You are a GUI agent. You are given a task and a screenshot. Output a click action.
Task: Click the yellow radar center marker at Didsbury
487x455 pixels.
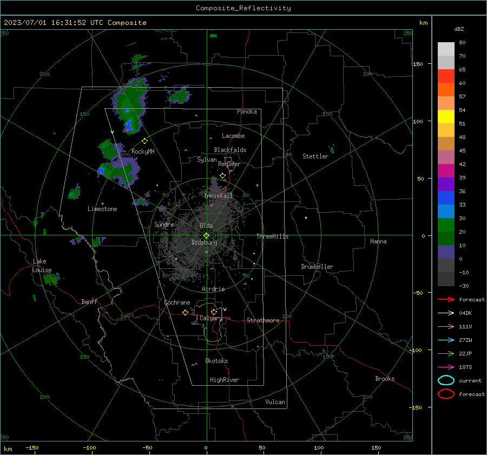(x=206, y=236)
